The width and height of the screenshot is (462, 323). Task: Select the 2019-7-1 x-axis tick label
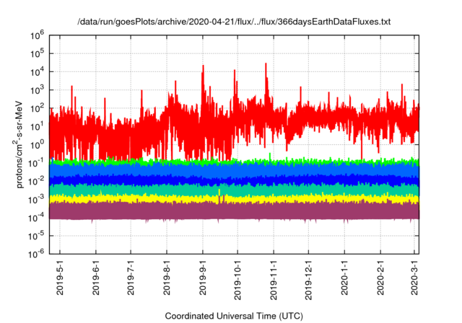131,277
